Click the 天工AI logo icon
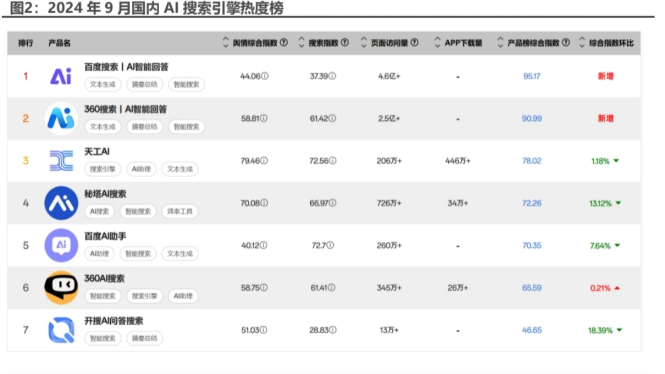 tap(61, 161)
